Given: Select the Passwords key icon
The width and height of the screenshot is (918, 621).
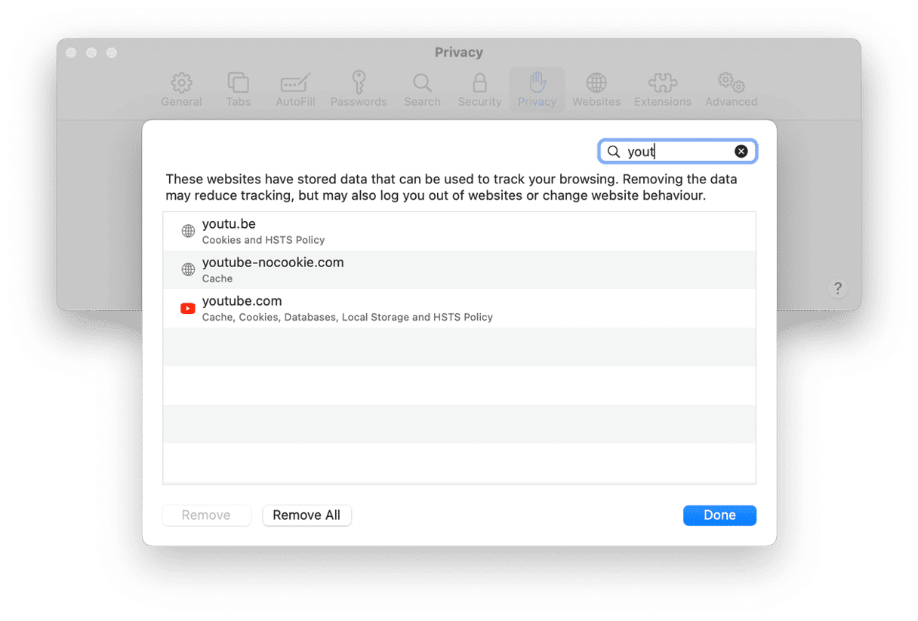Looking at the screenshot, I should (359, 90).
